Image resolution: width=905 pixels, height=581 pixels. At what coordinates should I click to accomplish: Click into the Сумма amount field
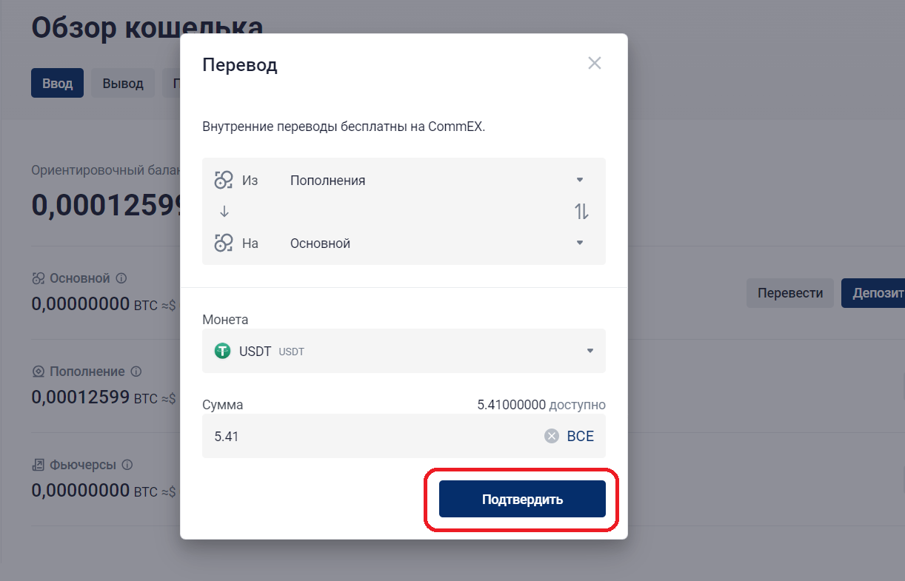coord(370,436)
